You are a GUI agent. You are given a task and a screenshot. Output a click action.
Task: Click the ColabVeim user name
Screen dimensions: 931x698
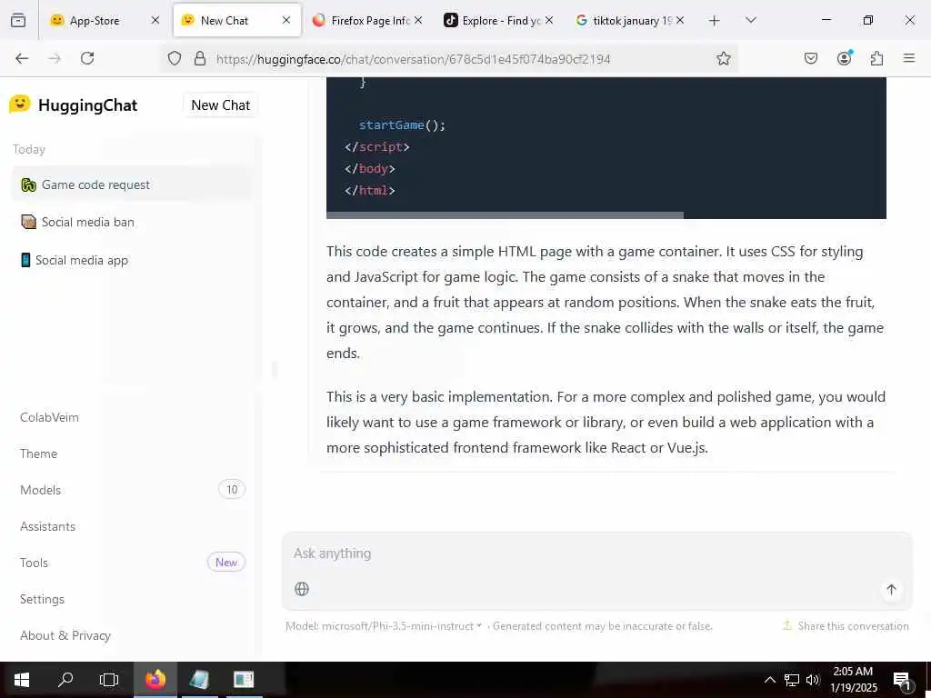pyautogui.click(x=49, y=417)
